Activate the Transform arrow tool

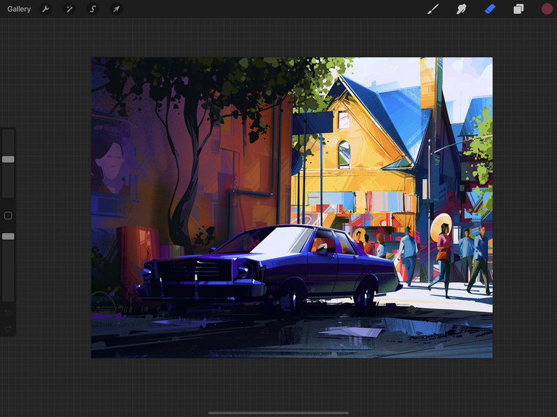click(116, 9)
